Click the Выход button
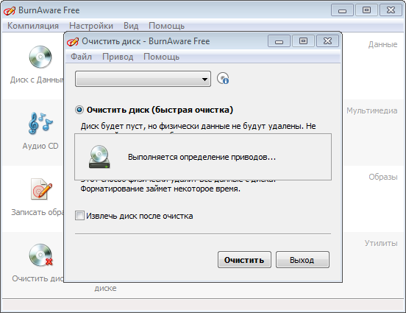 302,259
